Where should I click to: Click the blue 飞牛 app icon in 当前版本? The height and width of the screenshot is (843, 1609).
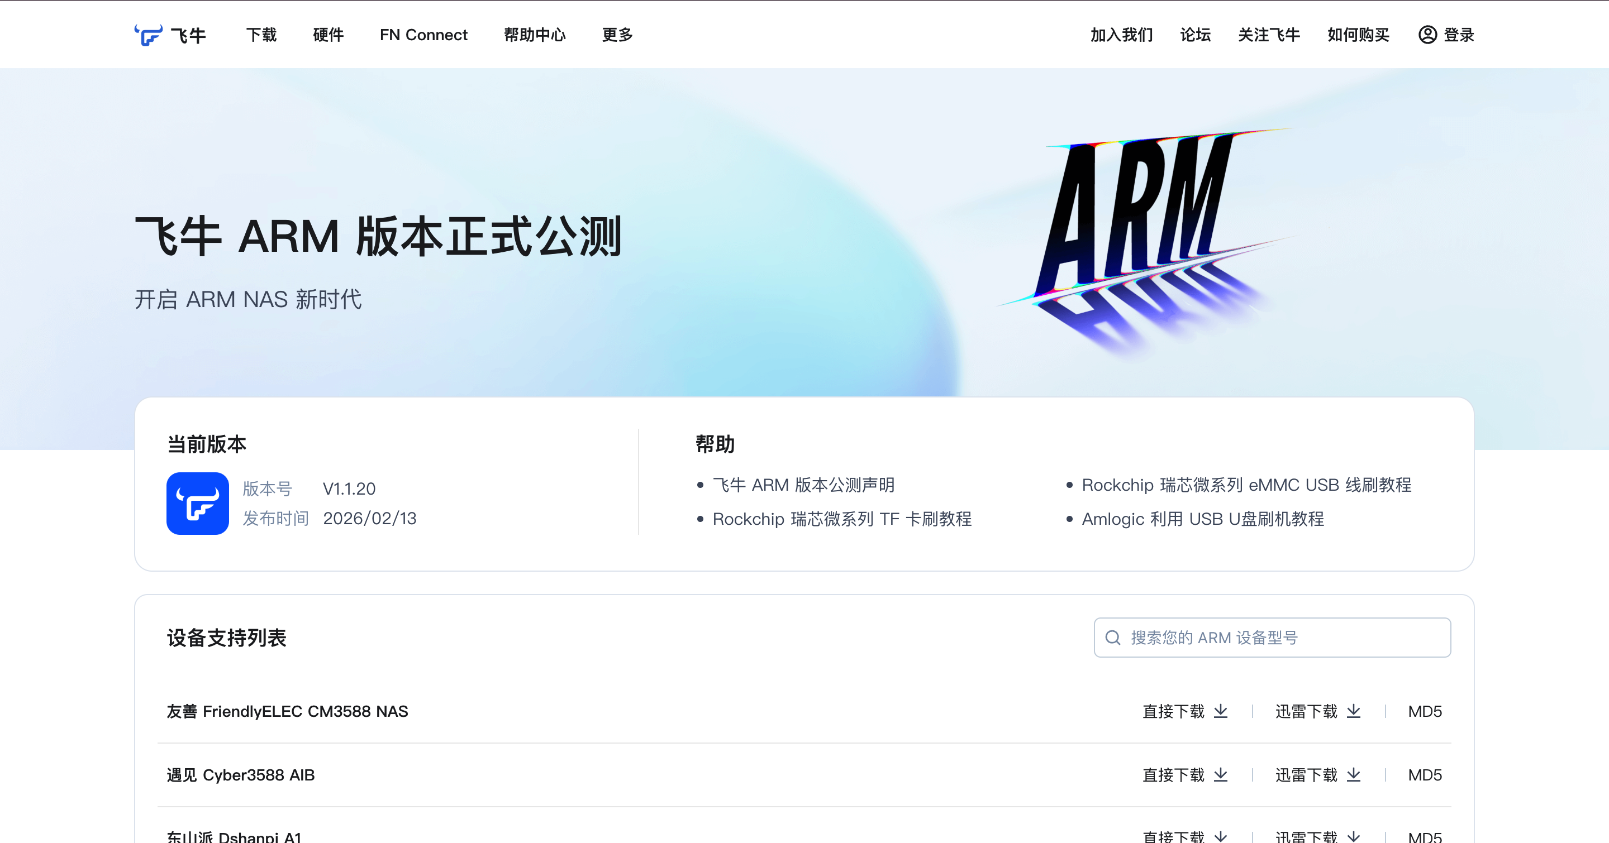pyautogui.click(x=197, y=503)
